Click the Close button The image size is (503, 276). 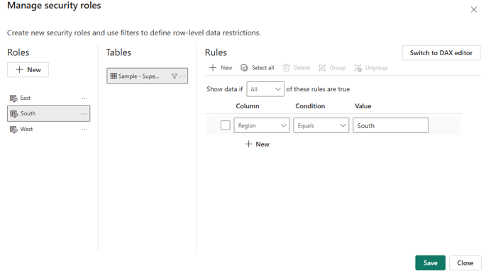coord(465,263)
